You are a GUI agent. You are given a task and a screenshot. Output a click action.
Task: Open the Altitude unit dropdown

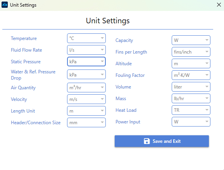[191, 64]
